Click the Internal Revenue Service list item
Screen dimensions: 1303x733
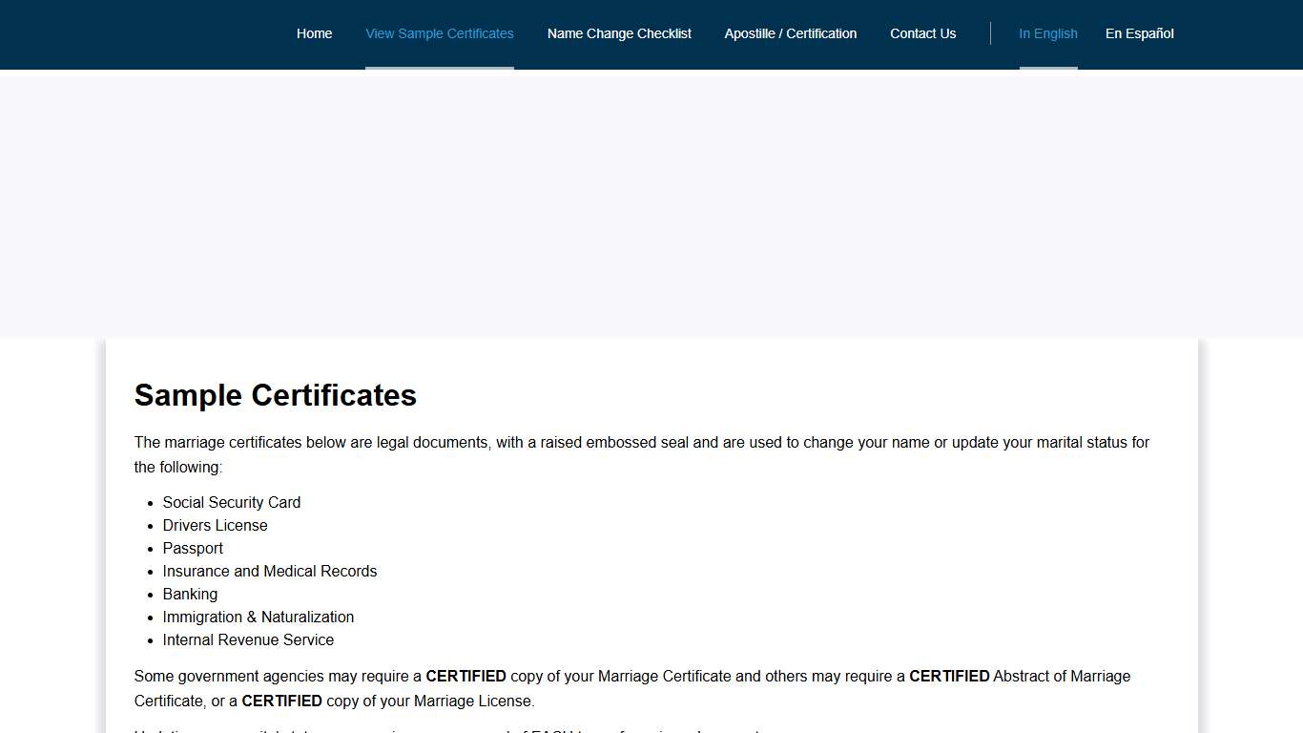click(x=248, y=639)
